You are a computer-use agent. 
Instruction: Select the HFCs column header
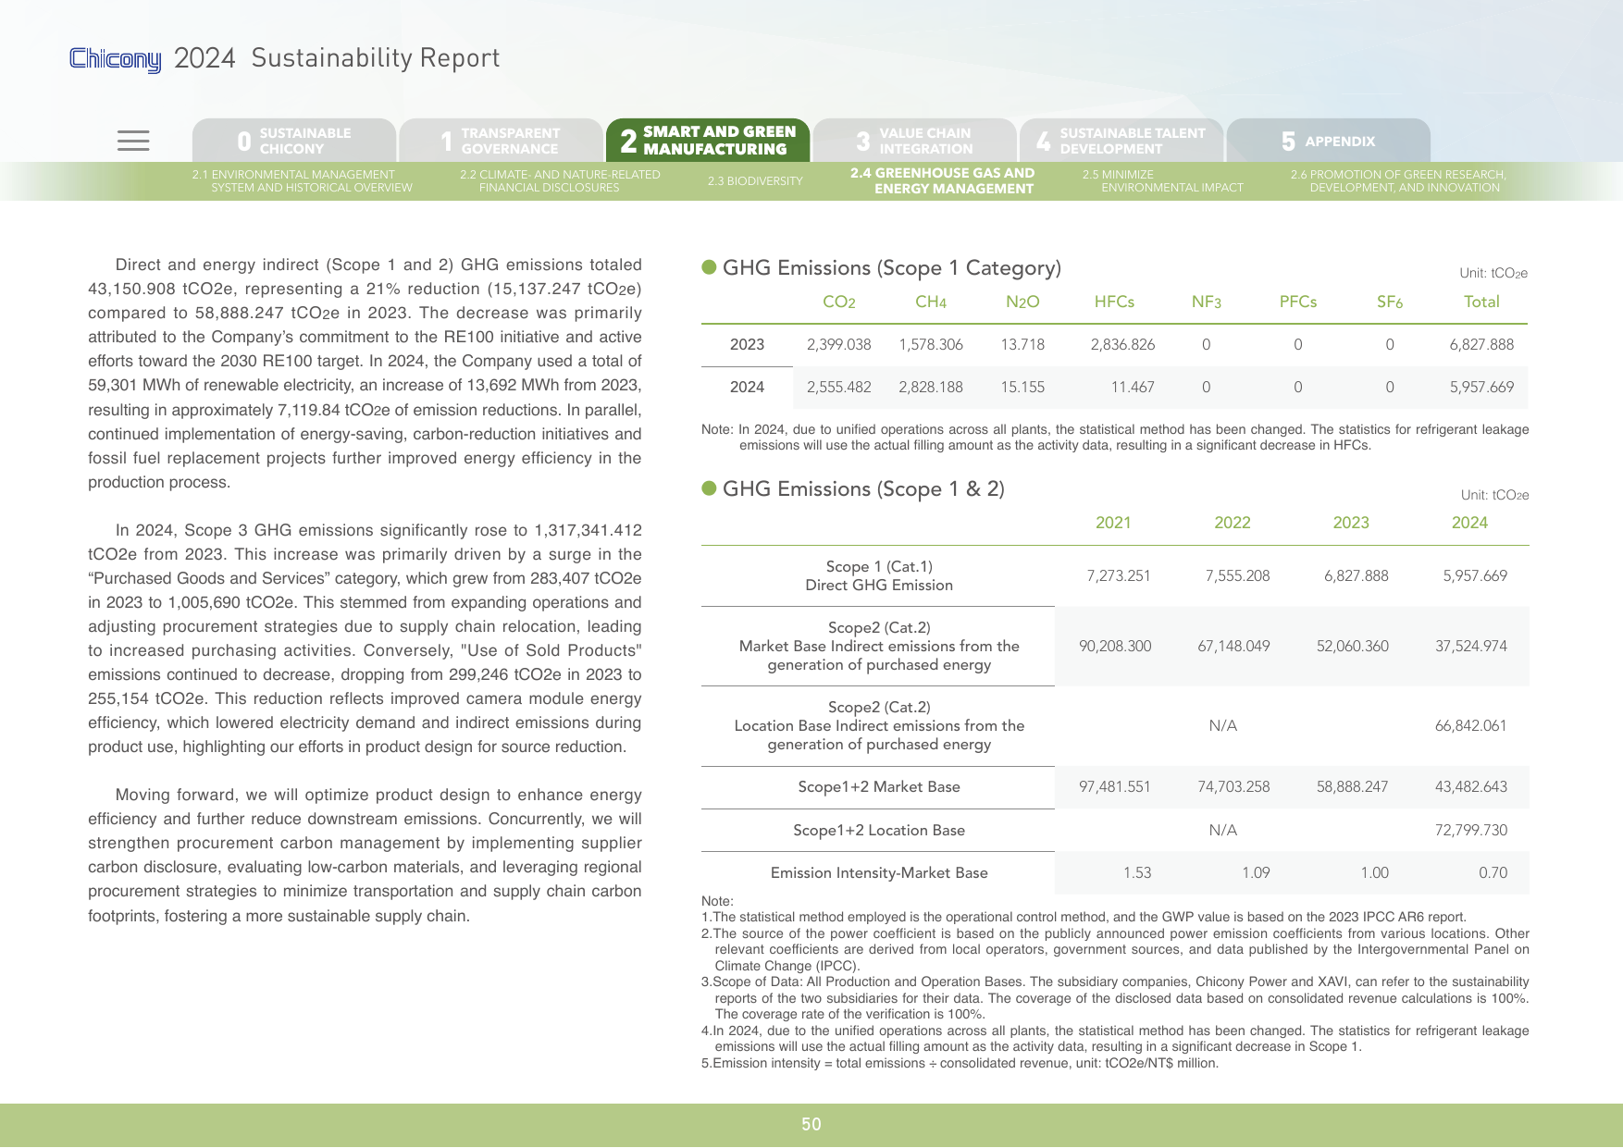tap(1114, 302)
